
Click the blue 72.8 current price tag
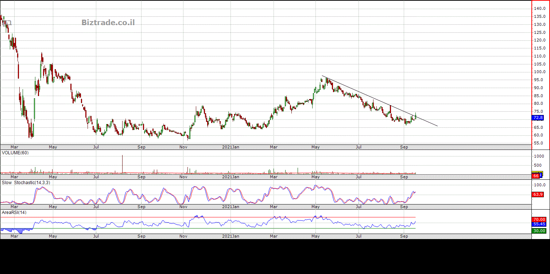[538, 118]
